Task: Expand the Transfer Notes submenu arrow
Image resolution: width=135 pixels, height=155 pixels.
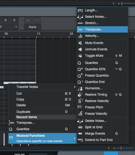Action: 75,87
